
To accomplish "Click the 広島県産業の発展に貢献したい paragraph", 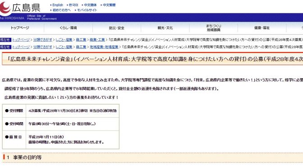I will 61,97.
